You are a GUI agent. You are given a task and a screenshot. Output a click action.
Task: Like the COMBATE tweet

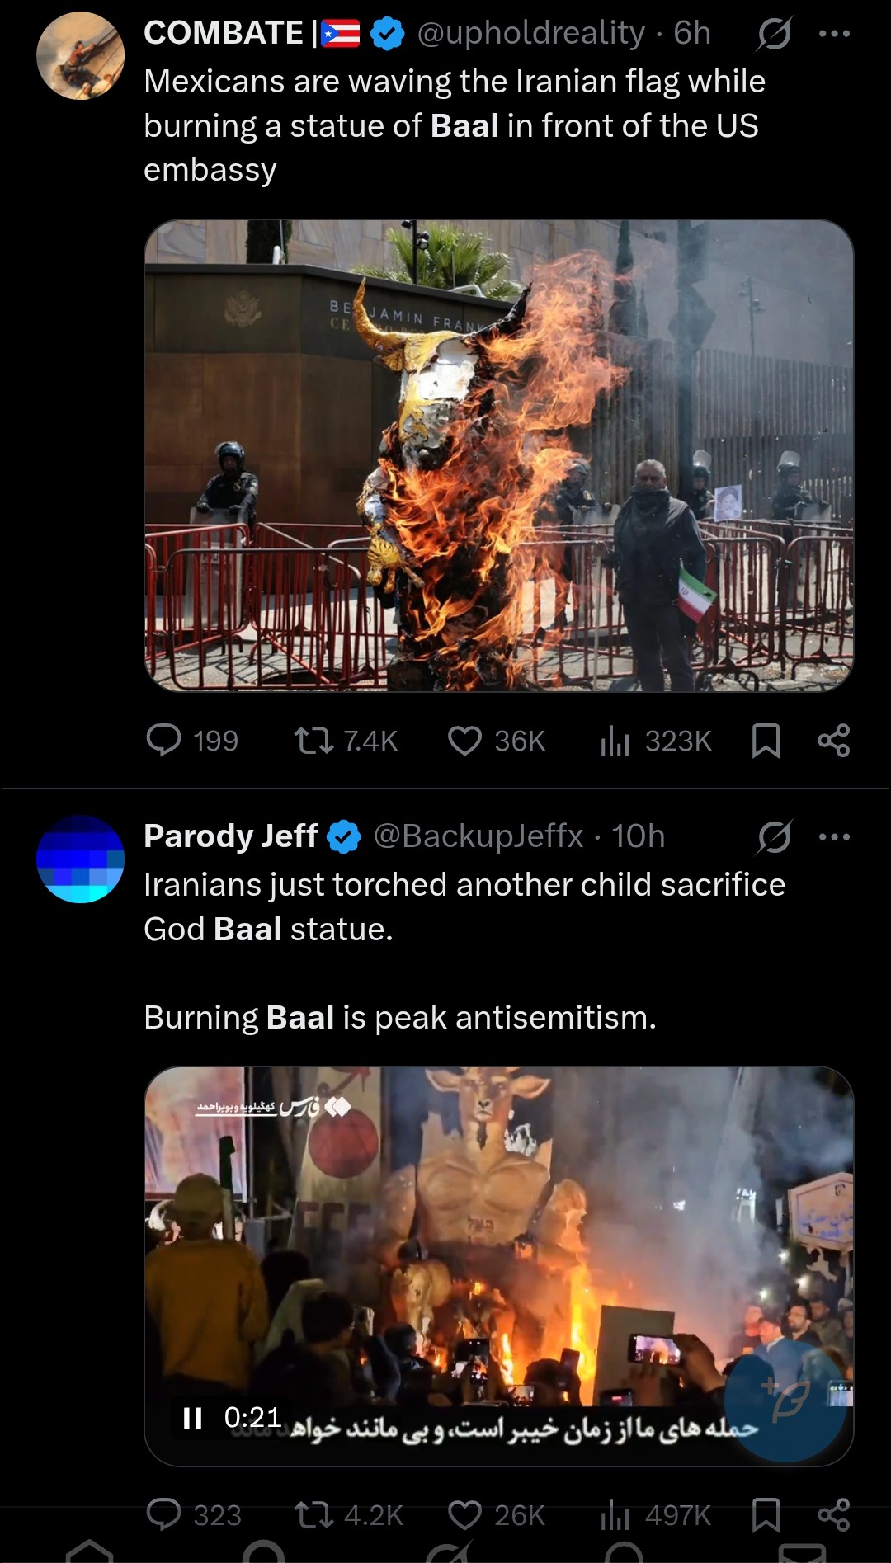496,740
